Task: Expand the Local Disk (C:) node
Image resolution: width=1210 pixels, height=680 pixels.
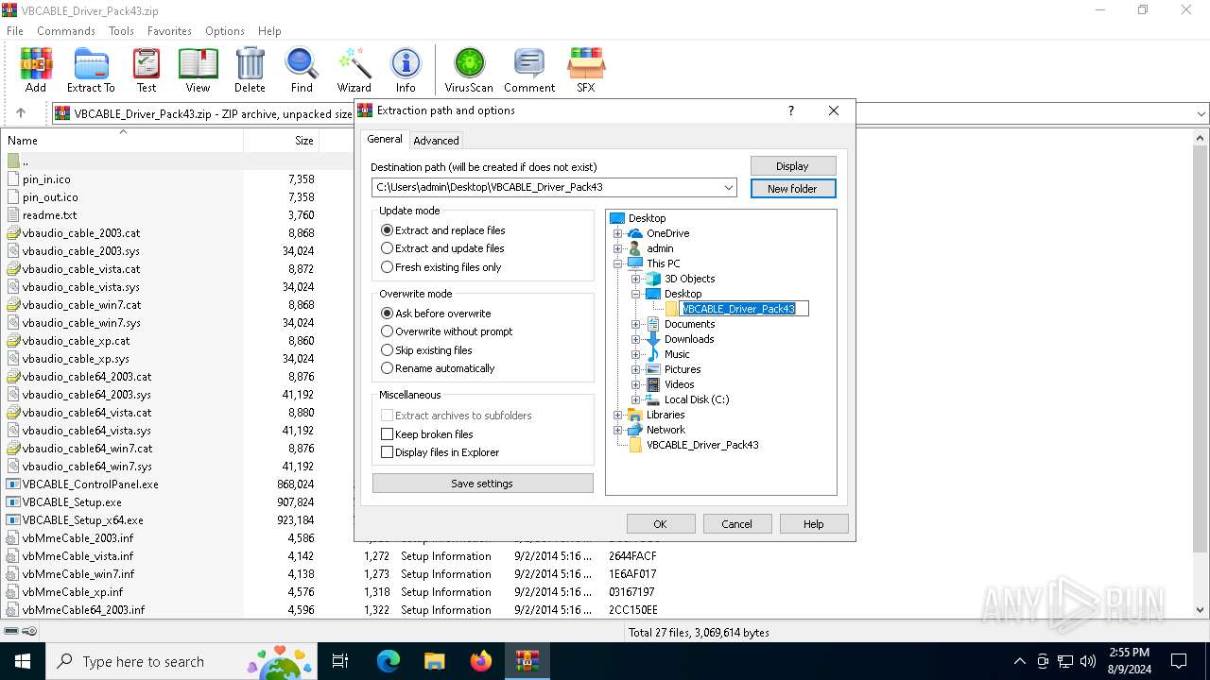Action: pyautogui.click(x=636, y=399)
